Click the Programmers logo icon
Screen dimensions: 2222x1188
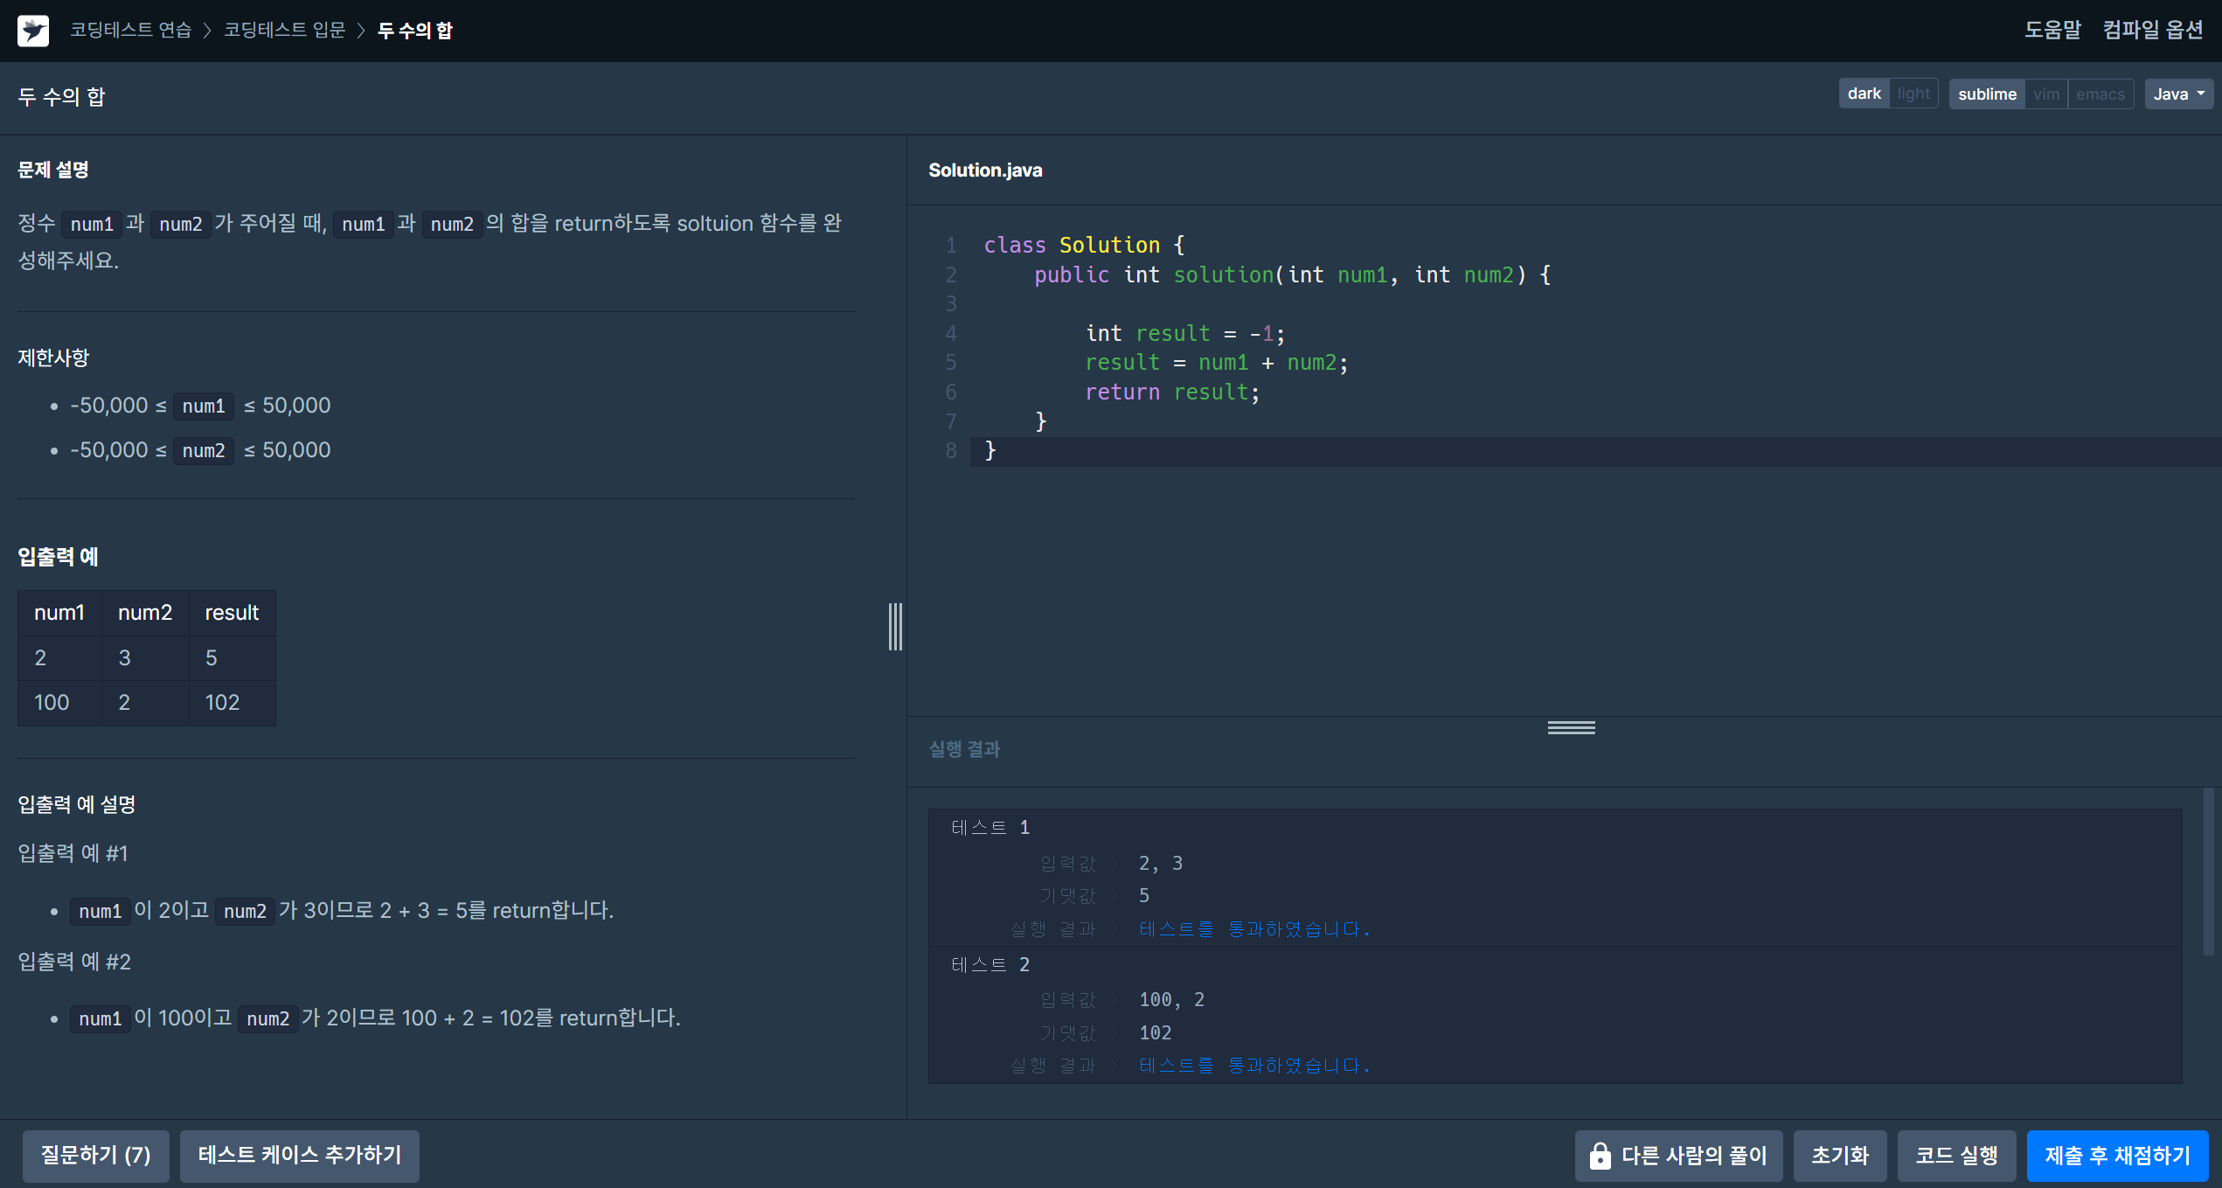tap(33, 31)
